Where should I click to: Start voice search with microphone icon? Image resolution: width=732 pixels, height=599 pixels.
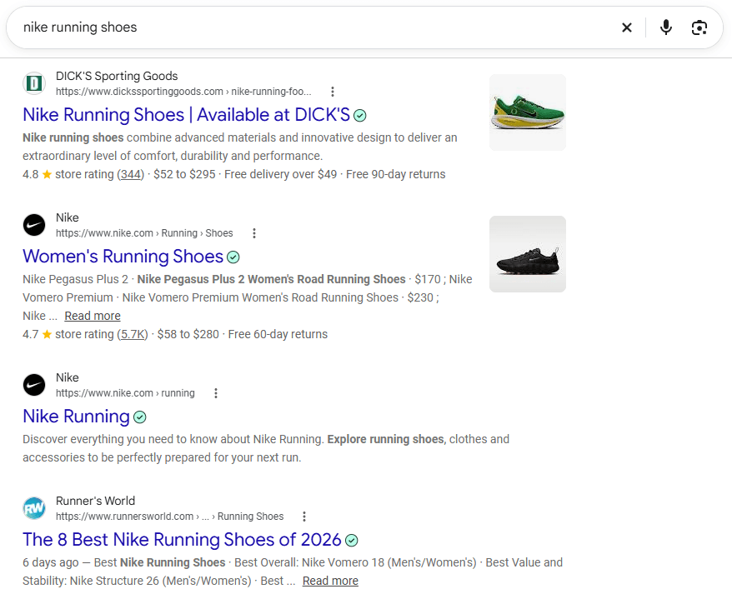665,27
